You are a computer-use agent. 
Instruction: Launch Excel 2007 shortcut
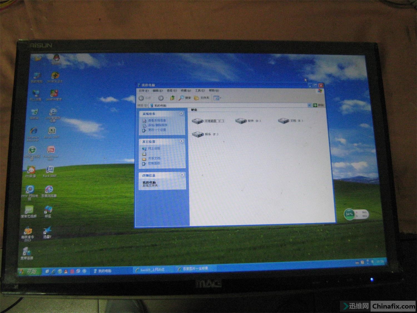(x=52, y=132)
